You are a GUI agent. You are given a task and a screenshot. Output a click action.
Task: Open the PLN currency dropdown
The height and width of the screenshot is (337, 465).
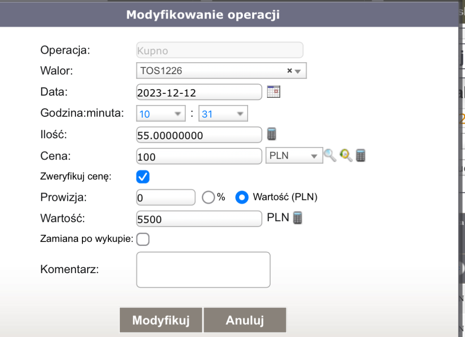294,156
